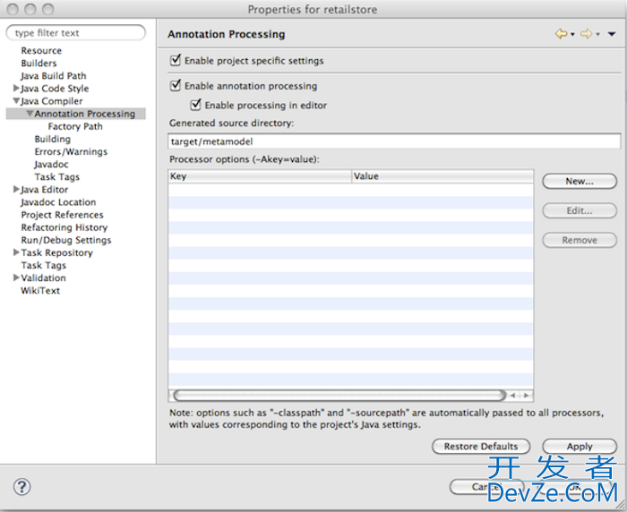The image size is (627, 512).
Task: Select Task Tags under Java Compiler
Action: [x=56, y=177]
